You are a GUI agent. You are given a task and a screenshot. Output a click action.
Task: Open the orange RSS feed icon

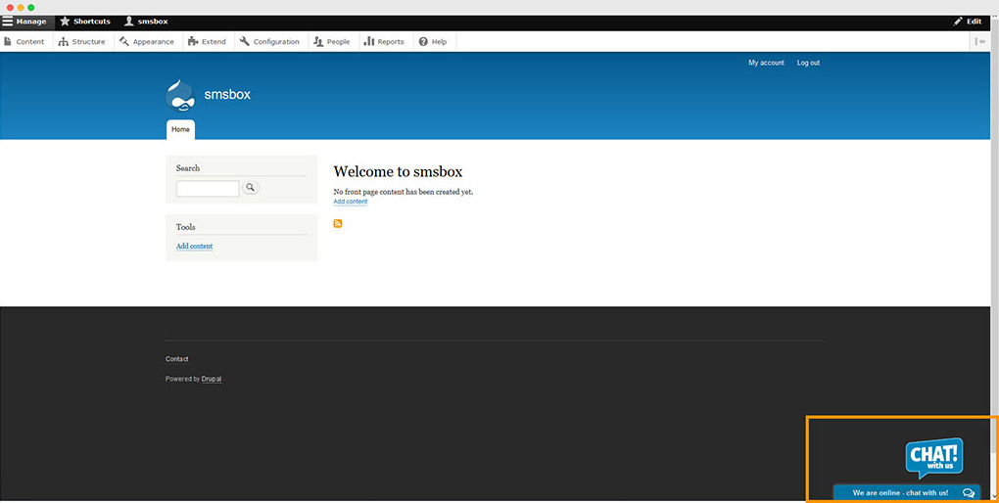pyautogui.click(x=338, y=223)
